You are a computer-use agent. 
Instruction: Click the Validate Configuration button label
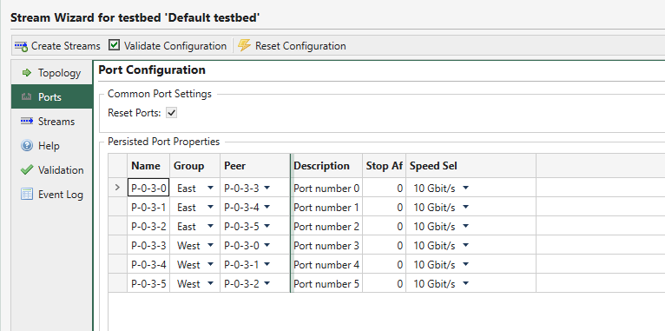(x=175, y=46)
